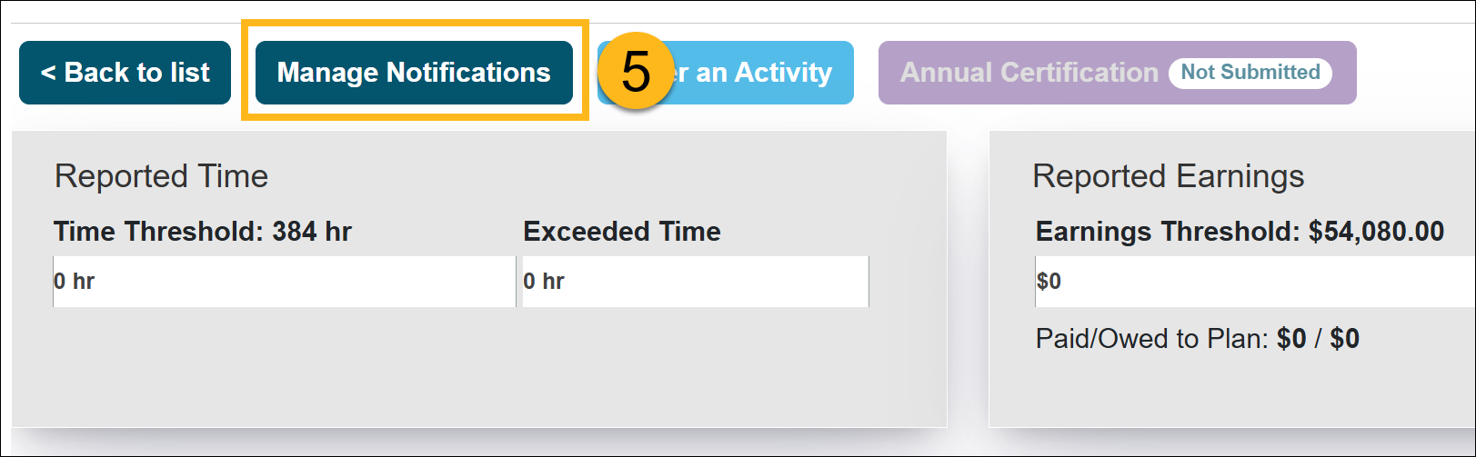Open Manage Notifications
The height and width of the screenshot is (457, 1476).
414,73
